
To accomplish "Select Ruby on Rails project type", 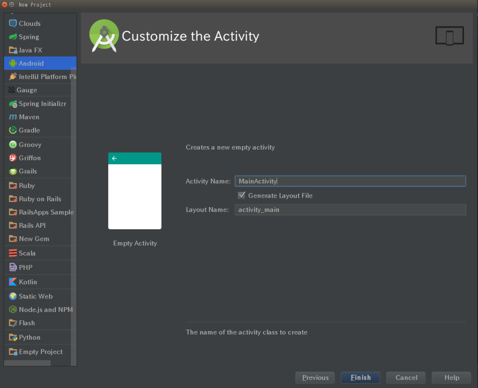I will pyautogui.click(x=40, y=199).
